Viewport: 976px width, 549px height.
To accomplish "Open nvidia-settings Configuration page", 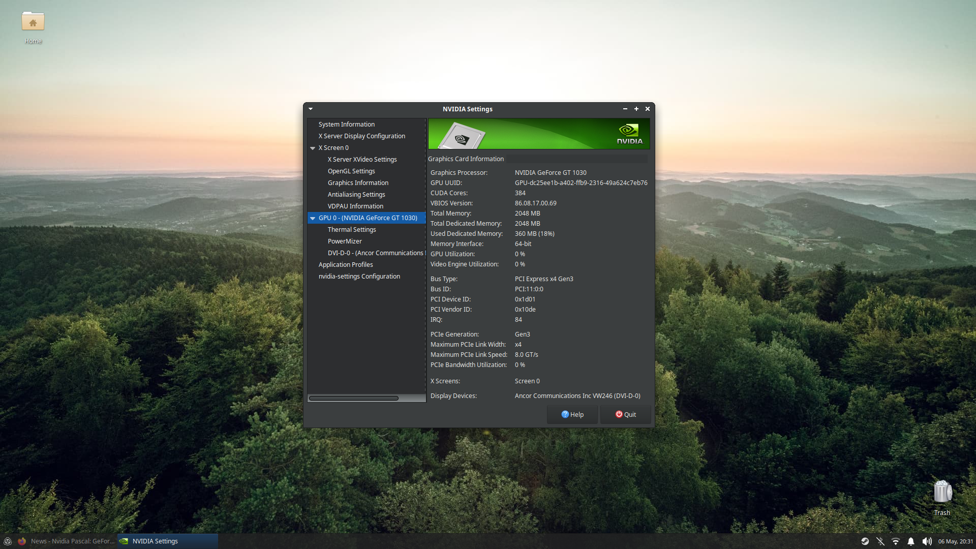I will click(359, 277).
